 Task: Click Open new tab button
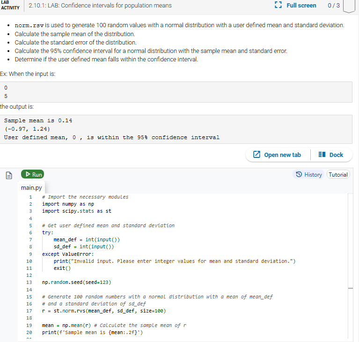point(277,155)
